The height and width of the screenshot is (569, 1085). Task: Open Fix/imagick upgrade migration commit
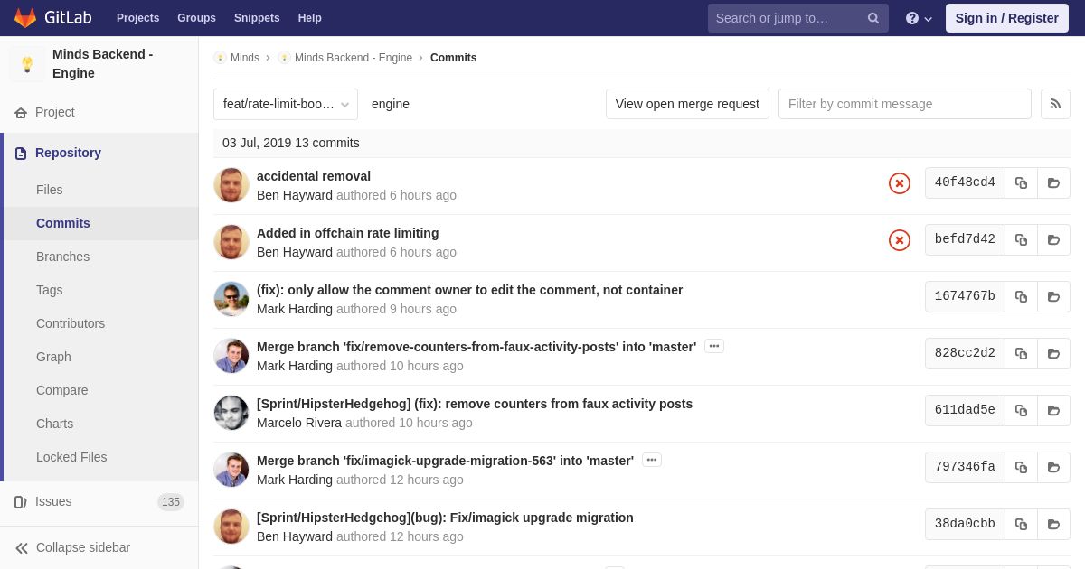pyautogui.click(x=445, y=518)
